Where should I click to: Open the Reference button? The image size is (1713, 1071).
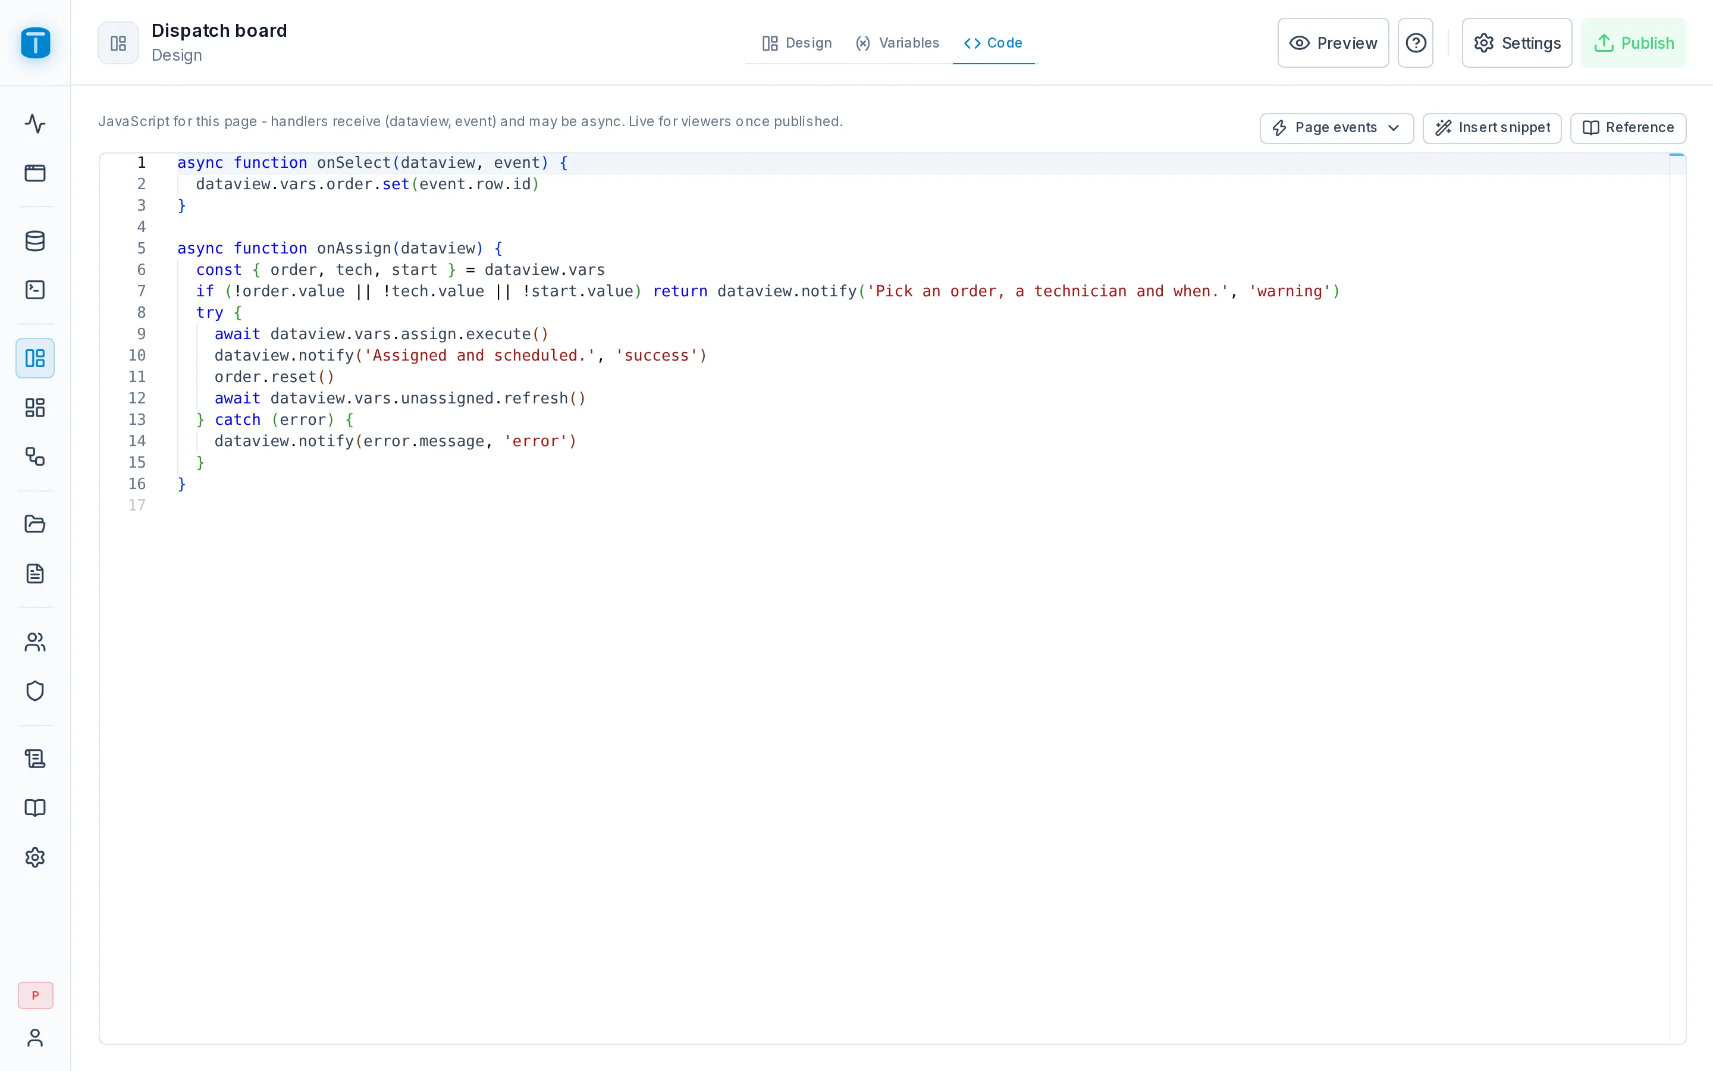coord(1628,128)
